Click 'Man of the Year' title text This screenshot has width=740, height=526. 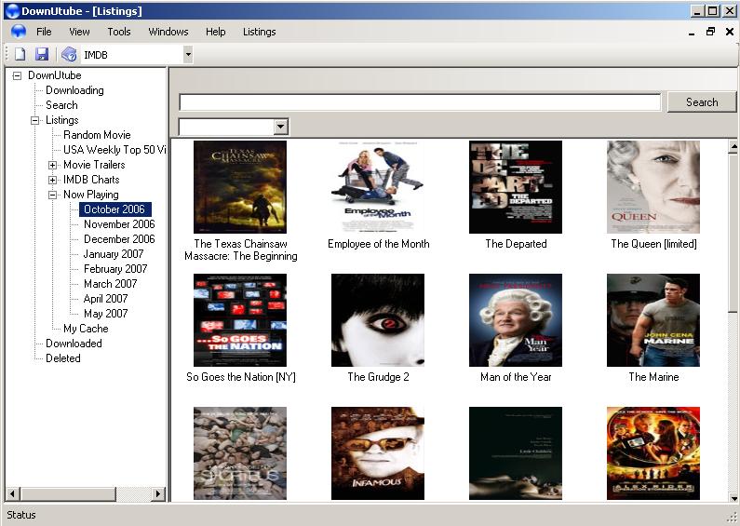point(516,377)
